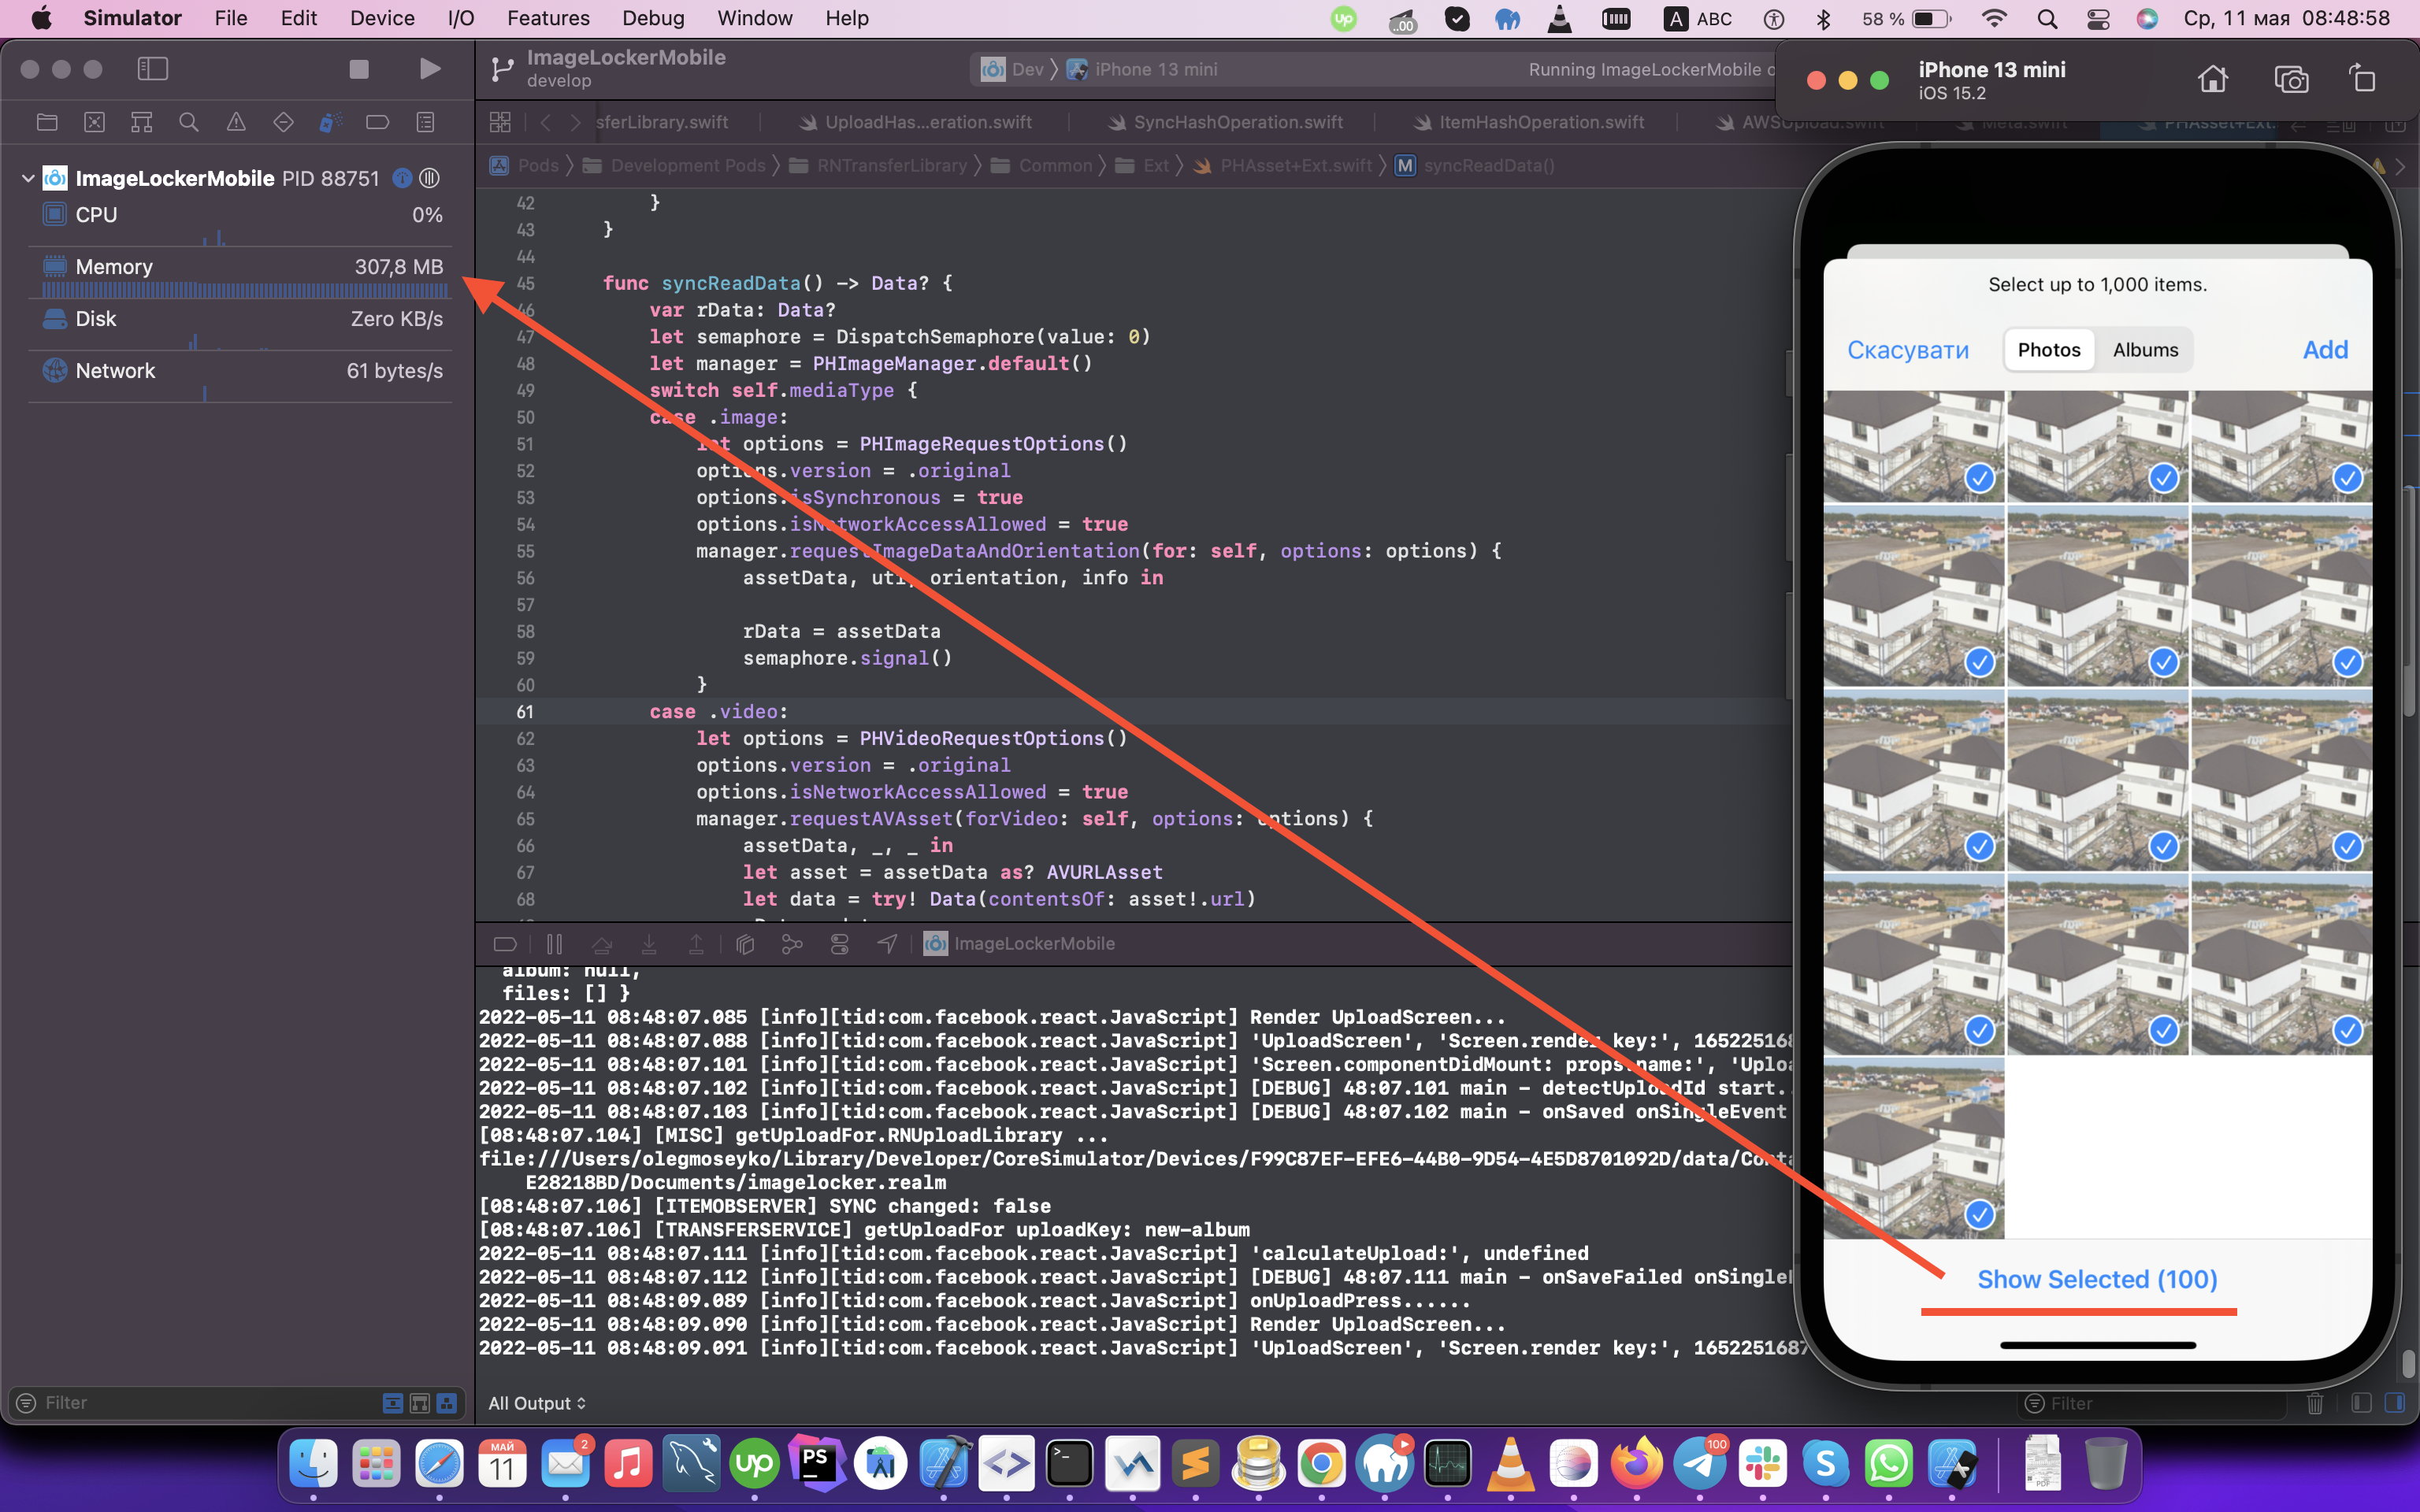Click the debug bar Pause execution button
2420x1512 pixels.
click(x=554, y=943)
